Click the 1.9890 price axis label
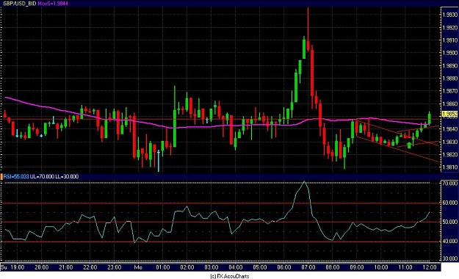The image size is (459, 279). [450, 65]
